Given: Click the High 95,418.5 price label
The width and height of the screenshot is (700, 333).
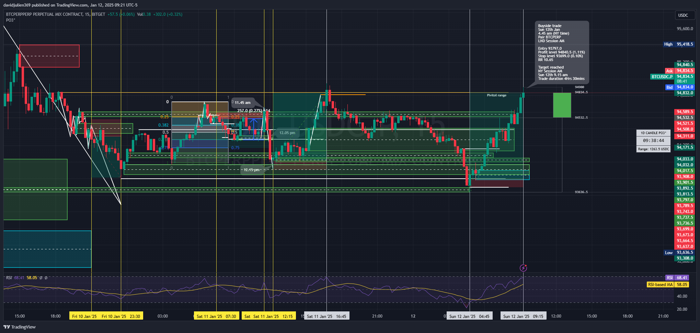Looking at the screenshot, I should 679,44.
